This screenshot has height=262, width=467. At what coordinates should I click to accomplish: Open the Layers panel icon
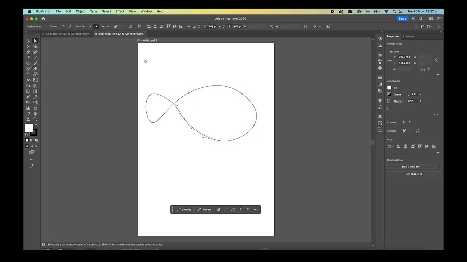pos(380,116)
